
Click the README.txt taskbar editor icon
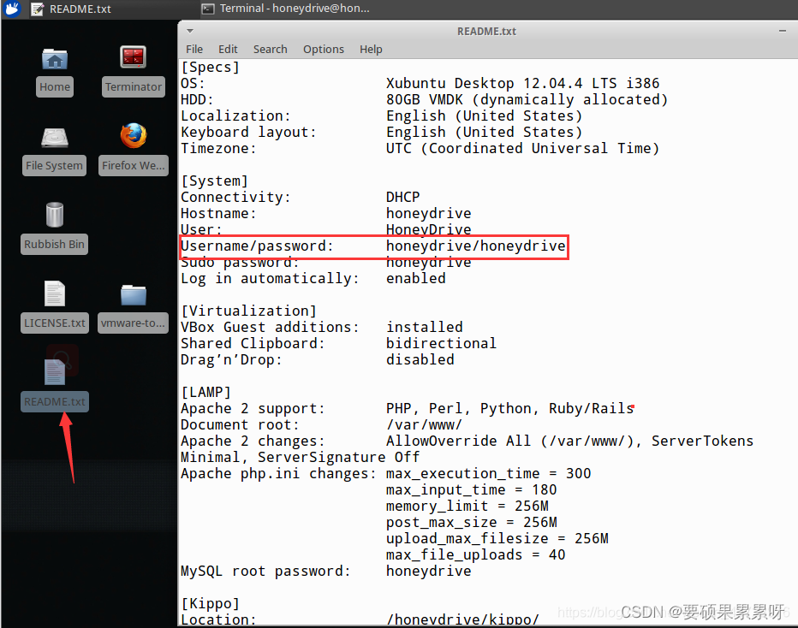click(x=37, y=9)
